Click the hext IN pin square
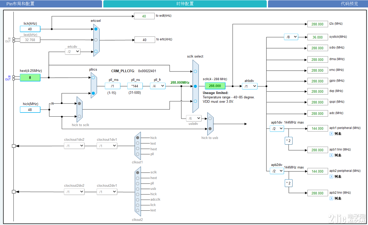 14,77
